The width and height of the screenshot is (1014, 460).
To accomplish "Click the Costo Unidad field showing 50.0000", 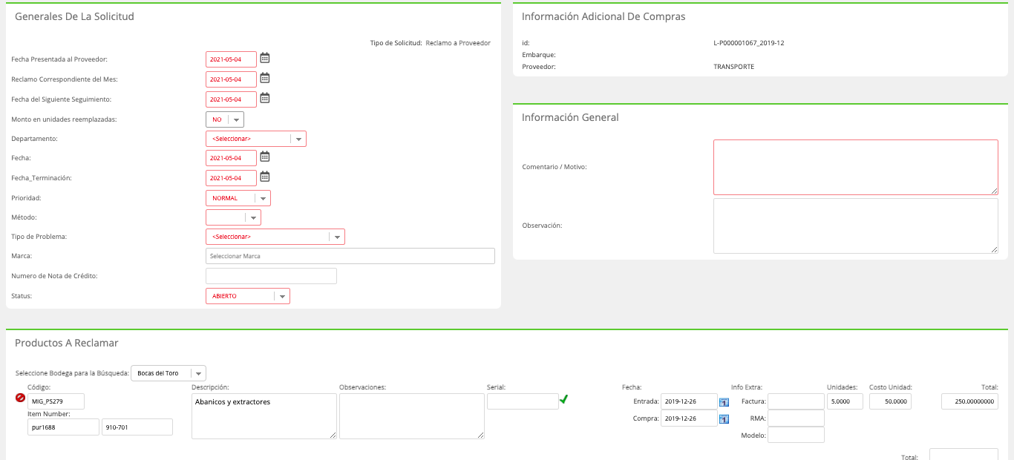I will coord(890,401).
